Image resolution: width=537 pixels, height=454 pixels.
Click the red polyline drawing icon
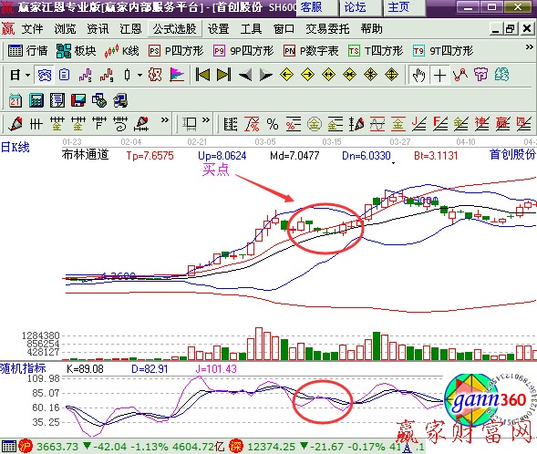(460, 75)
